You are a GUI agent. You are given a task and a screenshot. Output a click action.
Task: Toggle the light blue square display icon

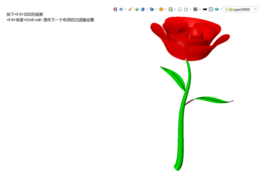[211, 9]
